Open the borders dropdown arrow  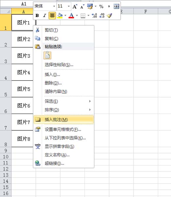tap(88, 15)
